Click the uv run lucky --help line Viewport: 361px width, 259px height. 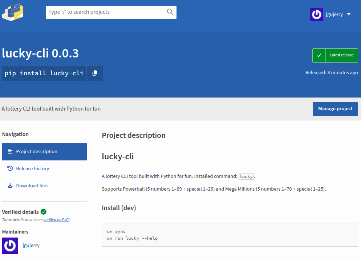[x=132, y=238]
